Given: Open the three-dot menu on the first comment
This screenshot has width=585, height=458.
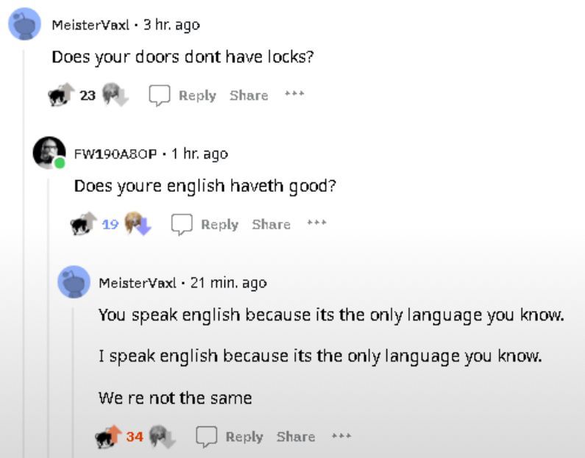Looking at the screenshot, I should tap(294, 93).
